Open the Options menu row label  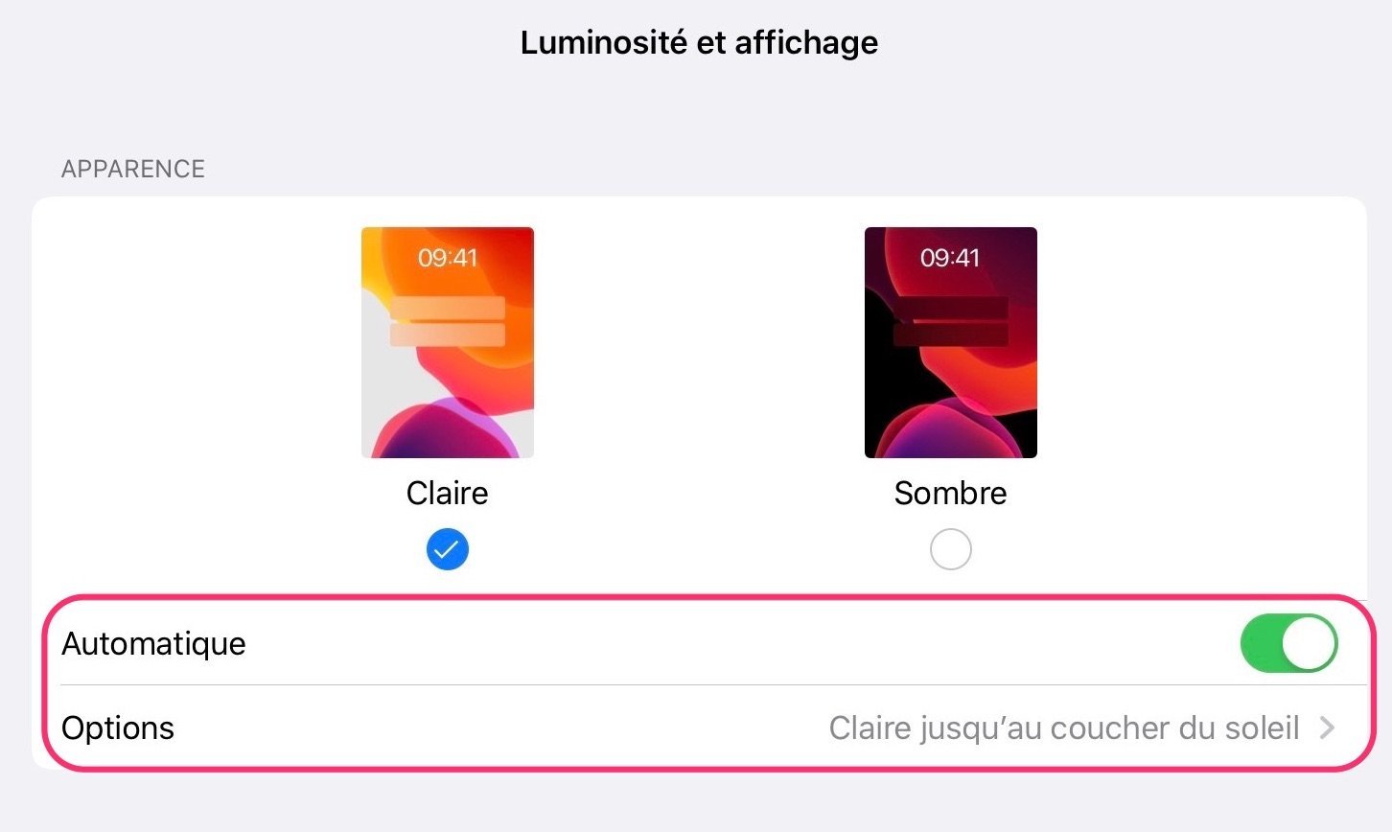(118, 728)
